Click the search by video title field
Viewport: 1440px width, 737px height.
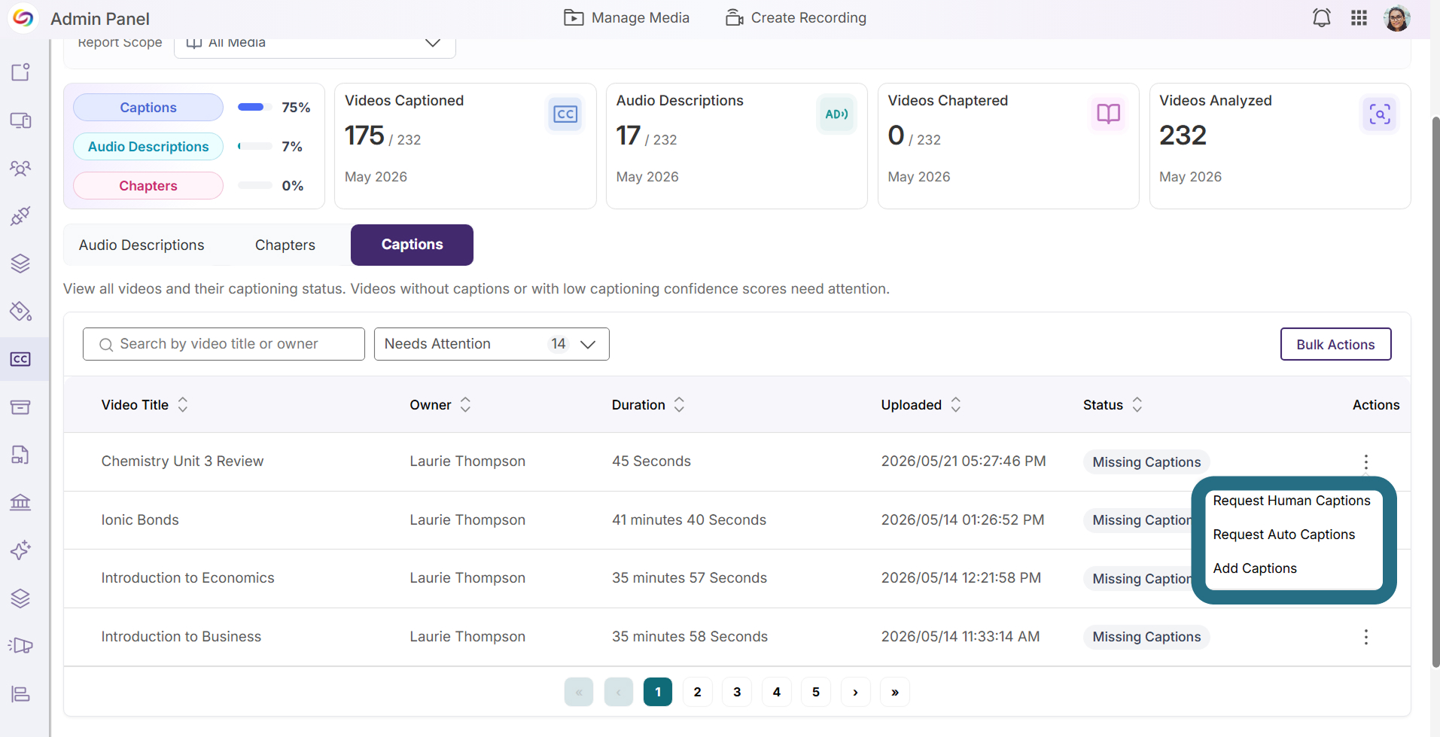(224, 344)
